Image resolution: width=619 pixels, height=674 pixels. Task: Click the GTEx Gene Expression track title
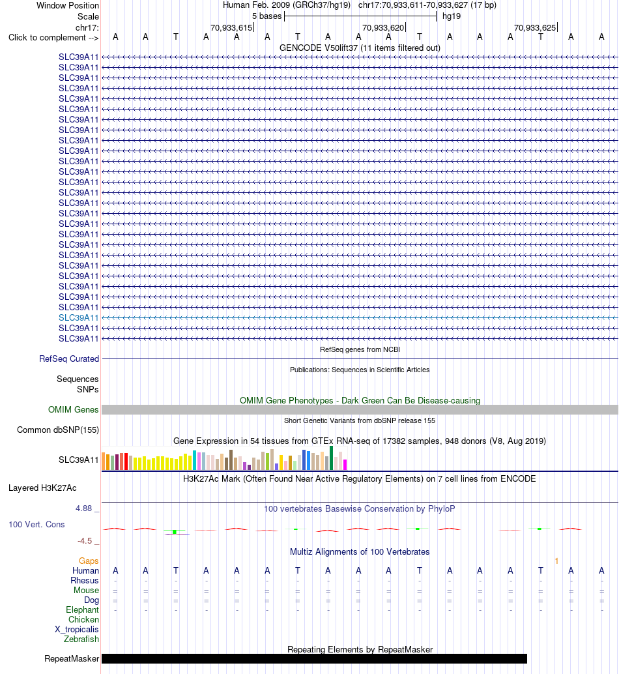click(x=360, y=441)
